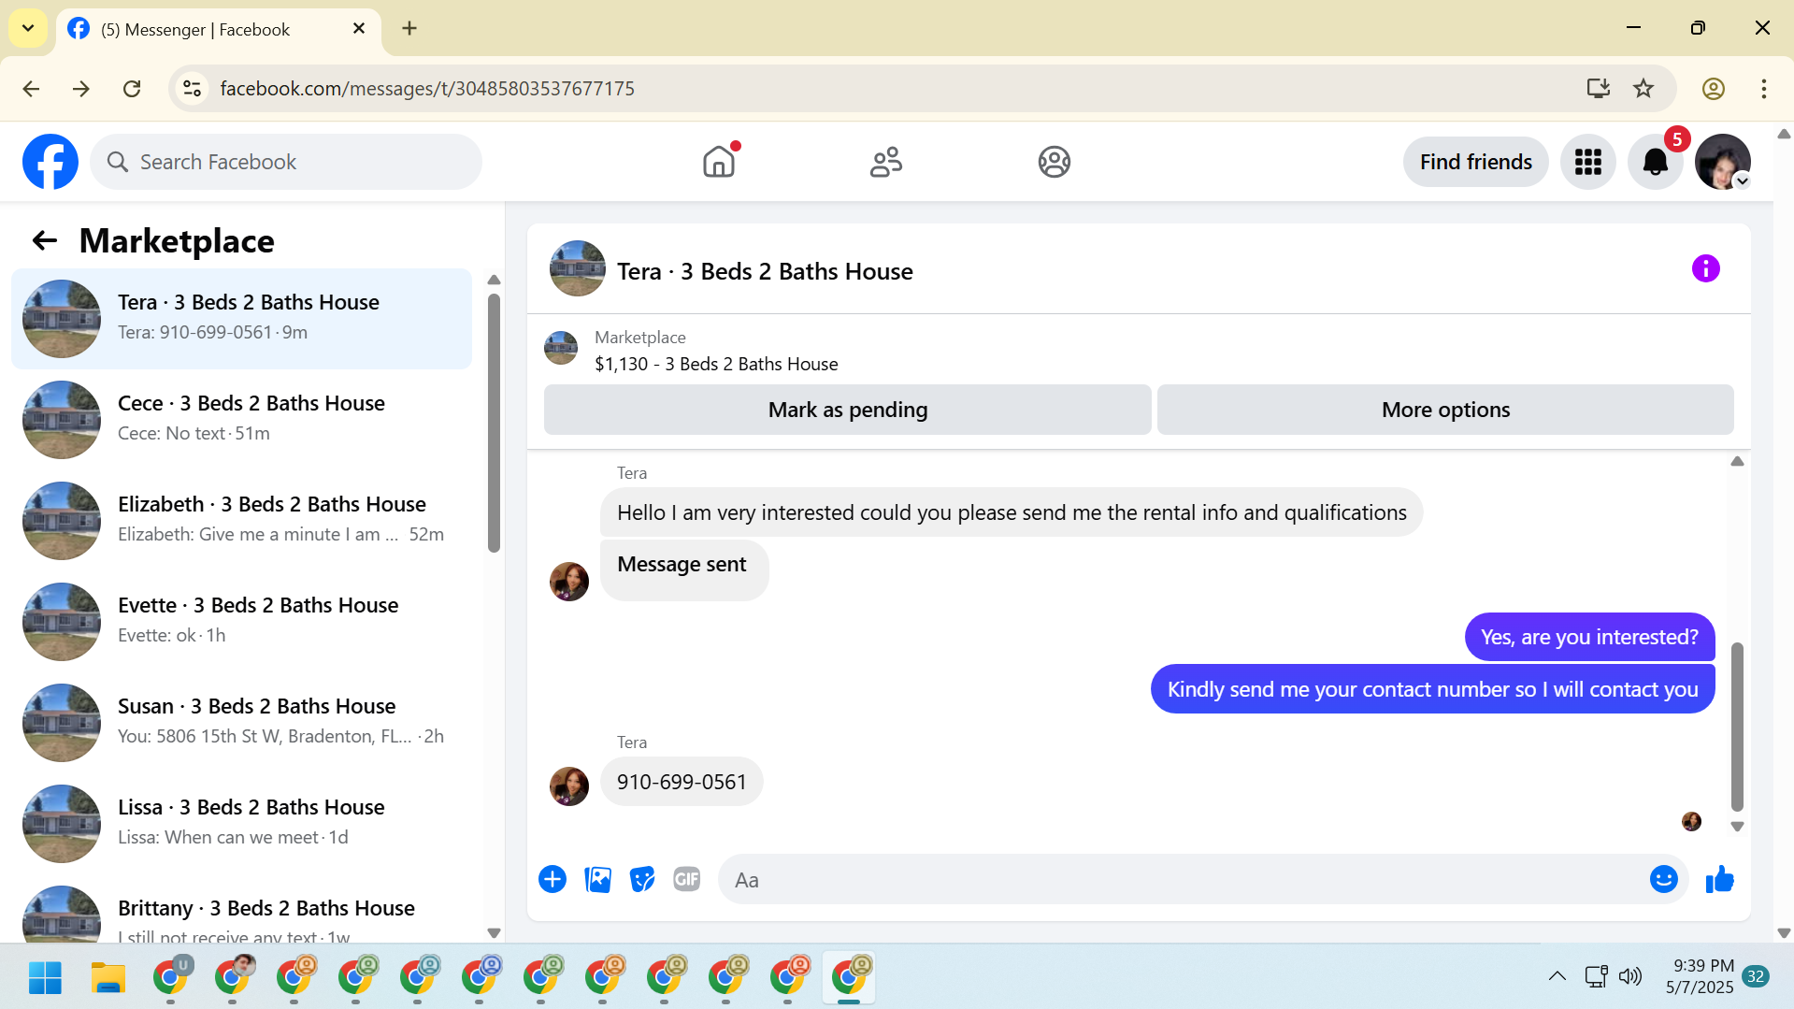The width and height of the screenshot is (1794, 1009).
Task: Open the account profile picture menu
Action: 1722,162
